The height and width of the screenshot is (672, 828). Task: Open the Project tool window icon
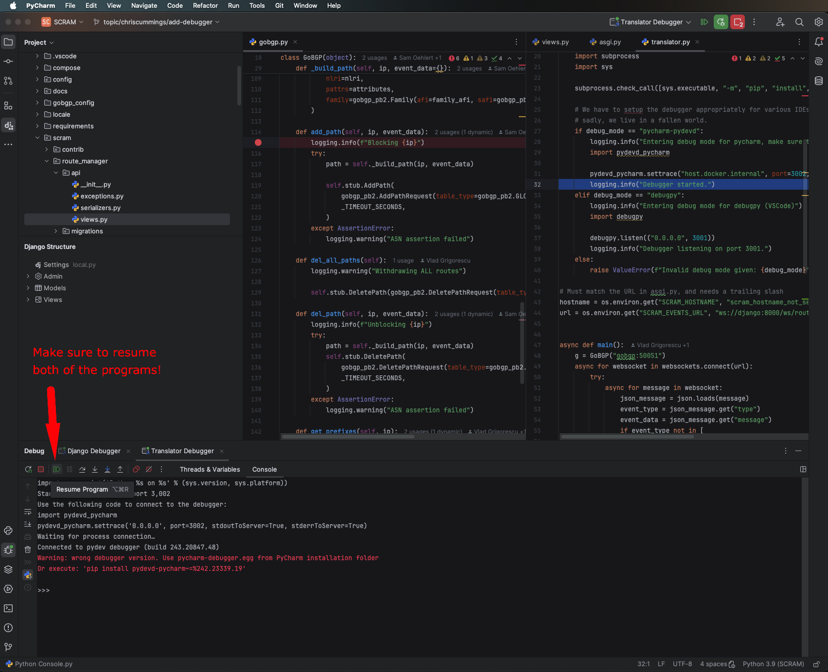(x=8, y=42)
